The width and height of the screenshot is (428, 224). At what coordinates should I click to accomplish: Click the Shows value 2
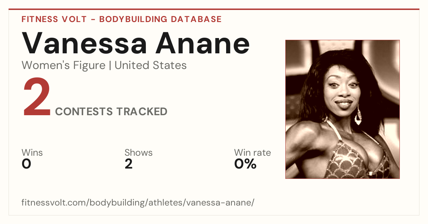click(x=128, y=164)
